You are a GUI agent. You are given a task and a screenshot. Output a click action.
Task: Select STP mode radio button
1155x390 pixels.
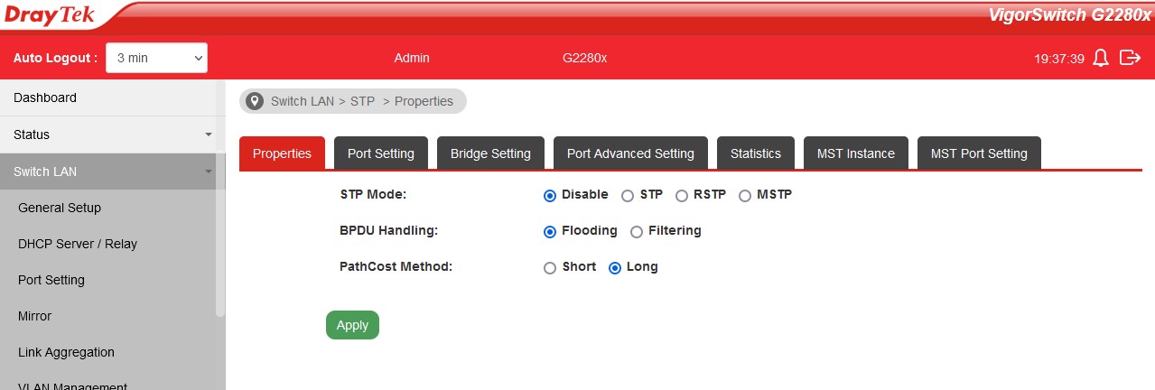[x=628, y=195]
